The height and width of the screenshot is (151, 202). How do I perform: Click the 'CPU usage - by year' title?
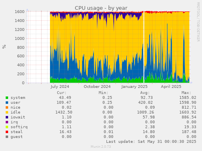tap(101, 8)
